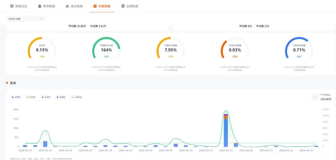Click the 0.02%-0.48% benchmark note

coord(235,68)
